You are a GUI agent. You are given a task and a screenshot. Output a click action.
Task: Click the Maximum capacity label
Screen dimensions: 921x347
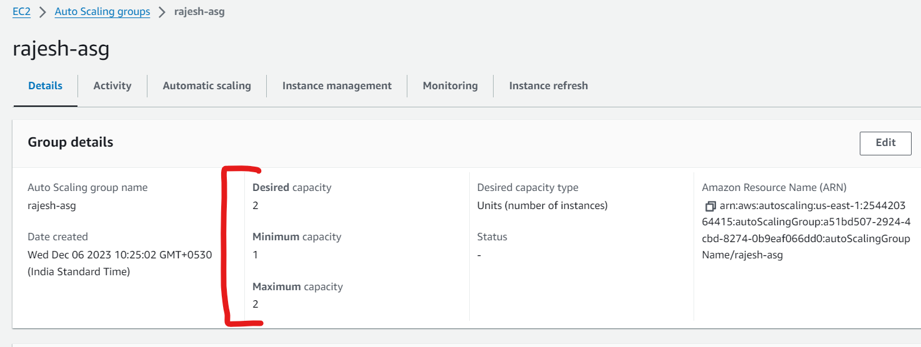(x=297, y=287)
